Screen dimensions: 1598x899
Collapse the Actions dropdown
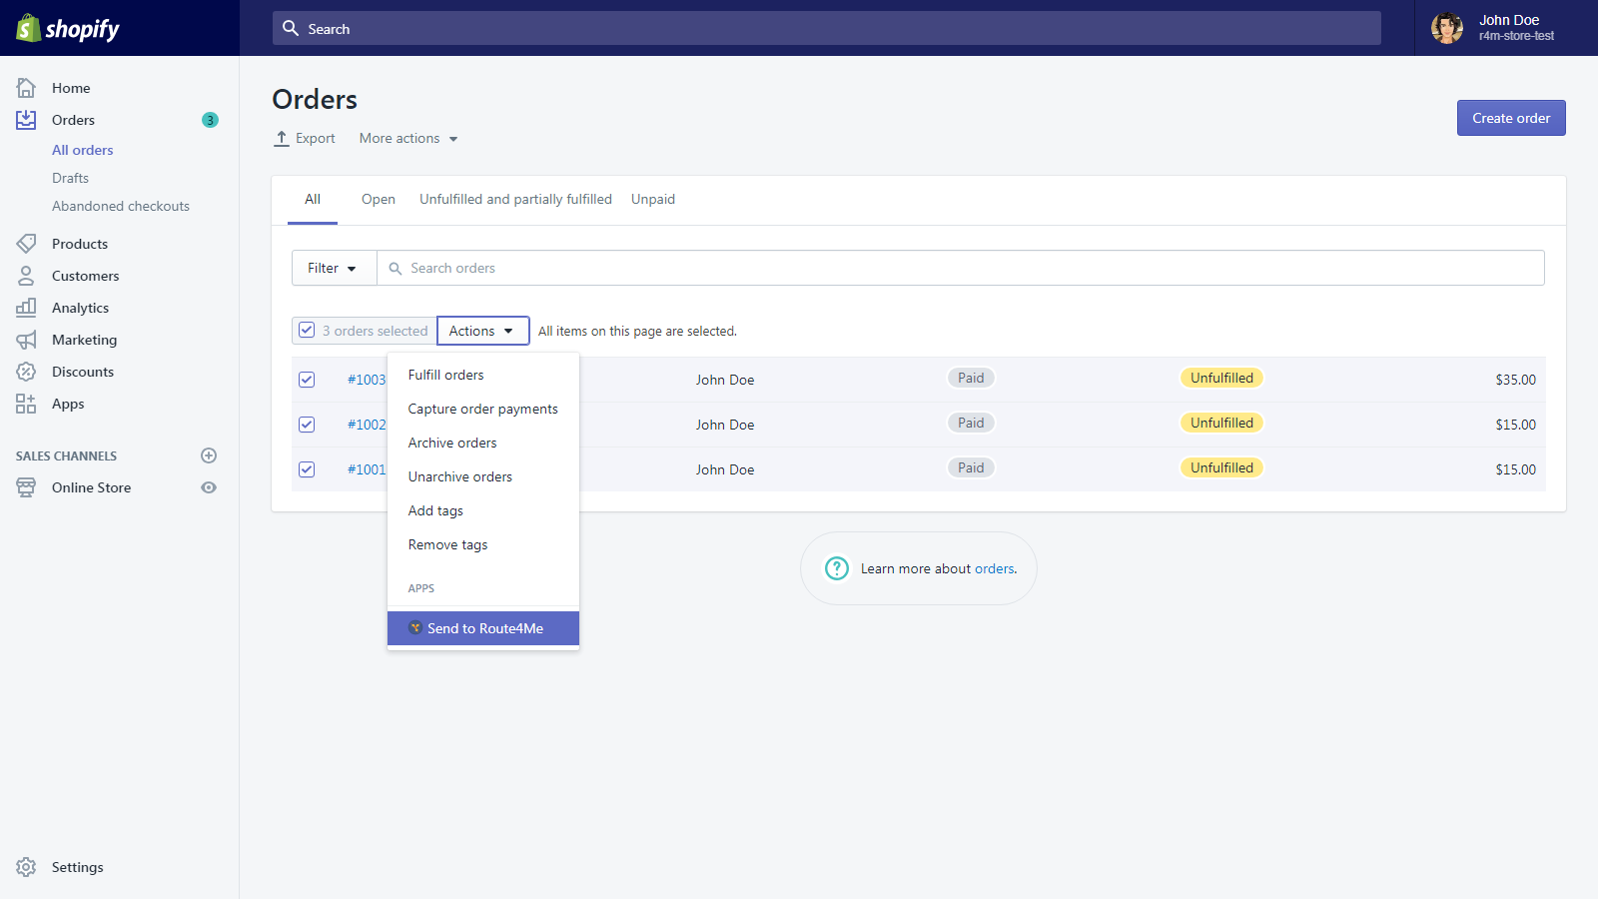pos(482,331)
